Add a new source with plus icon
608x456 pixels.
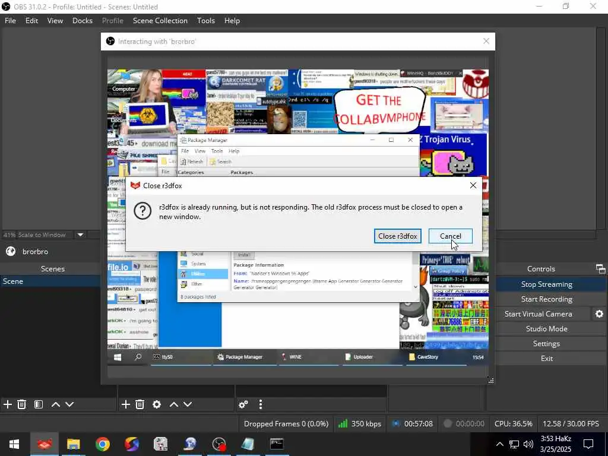[x=126, y=404]
